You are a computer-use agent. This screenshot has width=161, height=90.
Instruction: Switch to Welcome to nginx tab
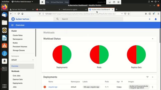tap(74, 9)
